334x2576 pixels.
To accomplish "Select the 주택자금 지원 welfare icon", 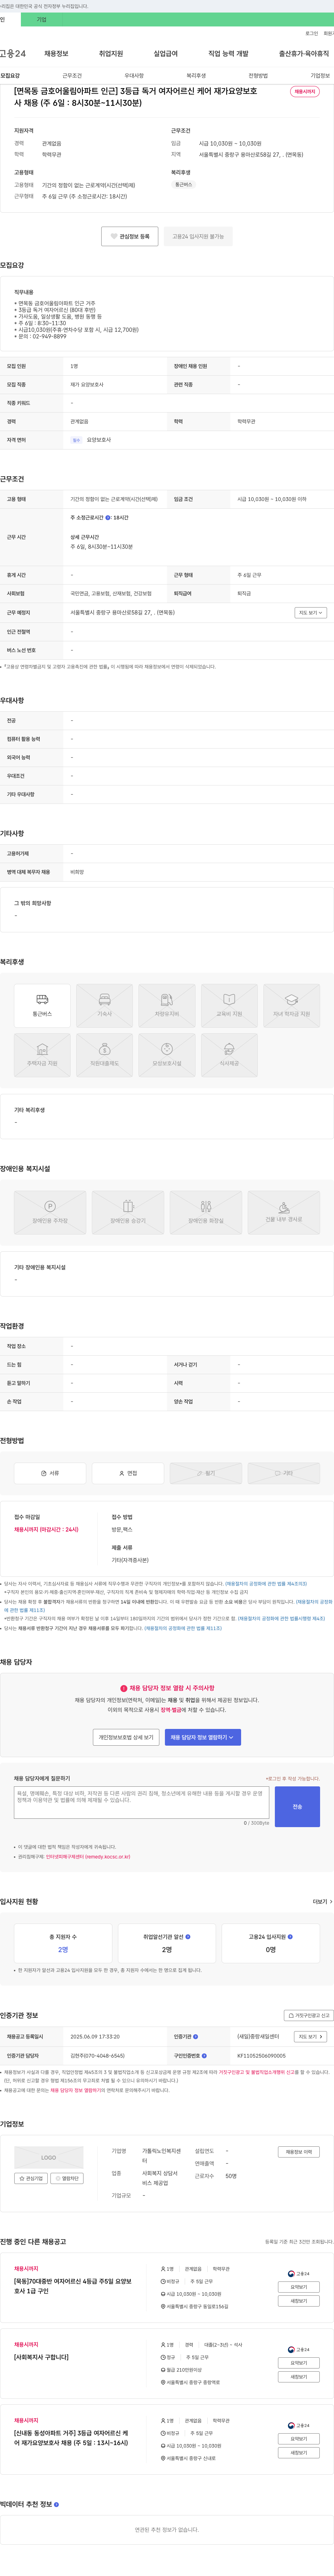I will 42,1055.
